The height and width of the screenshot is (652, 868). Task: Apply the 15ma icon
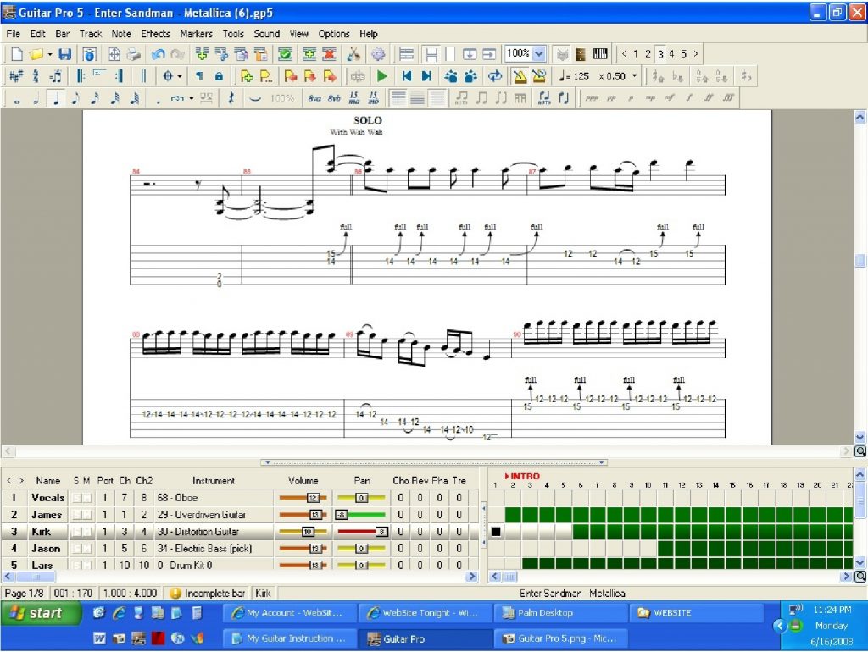tap(354, 98)
